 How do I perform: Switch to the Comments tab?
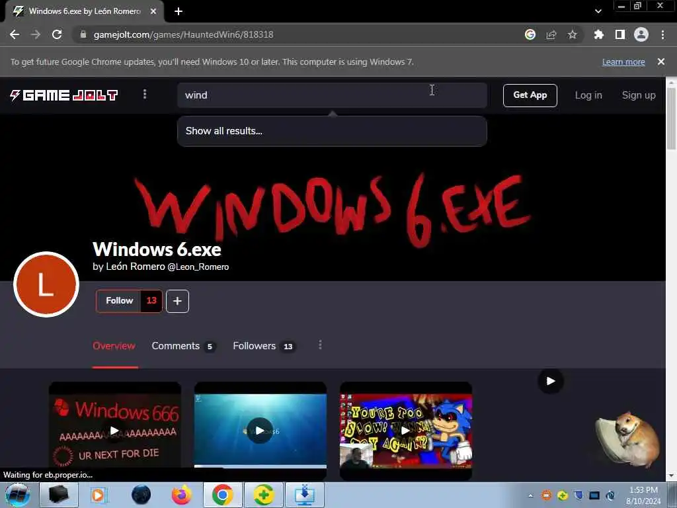click(184, 346)
